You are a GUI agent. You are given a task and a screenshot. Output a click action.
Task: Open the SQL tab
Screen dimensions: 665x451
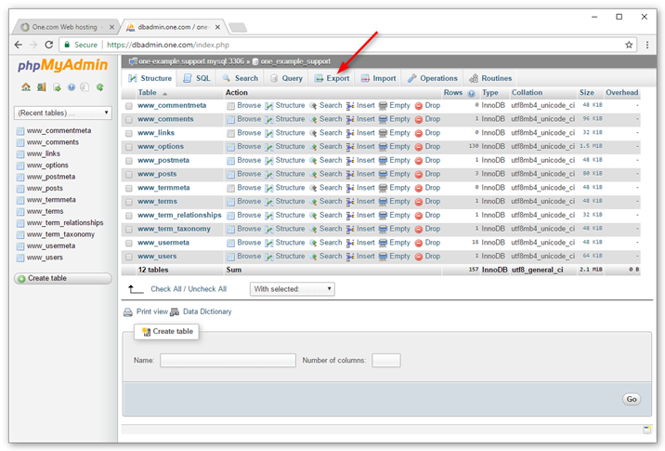point(197,78)
